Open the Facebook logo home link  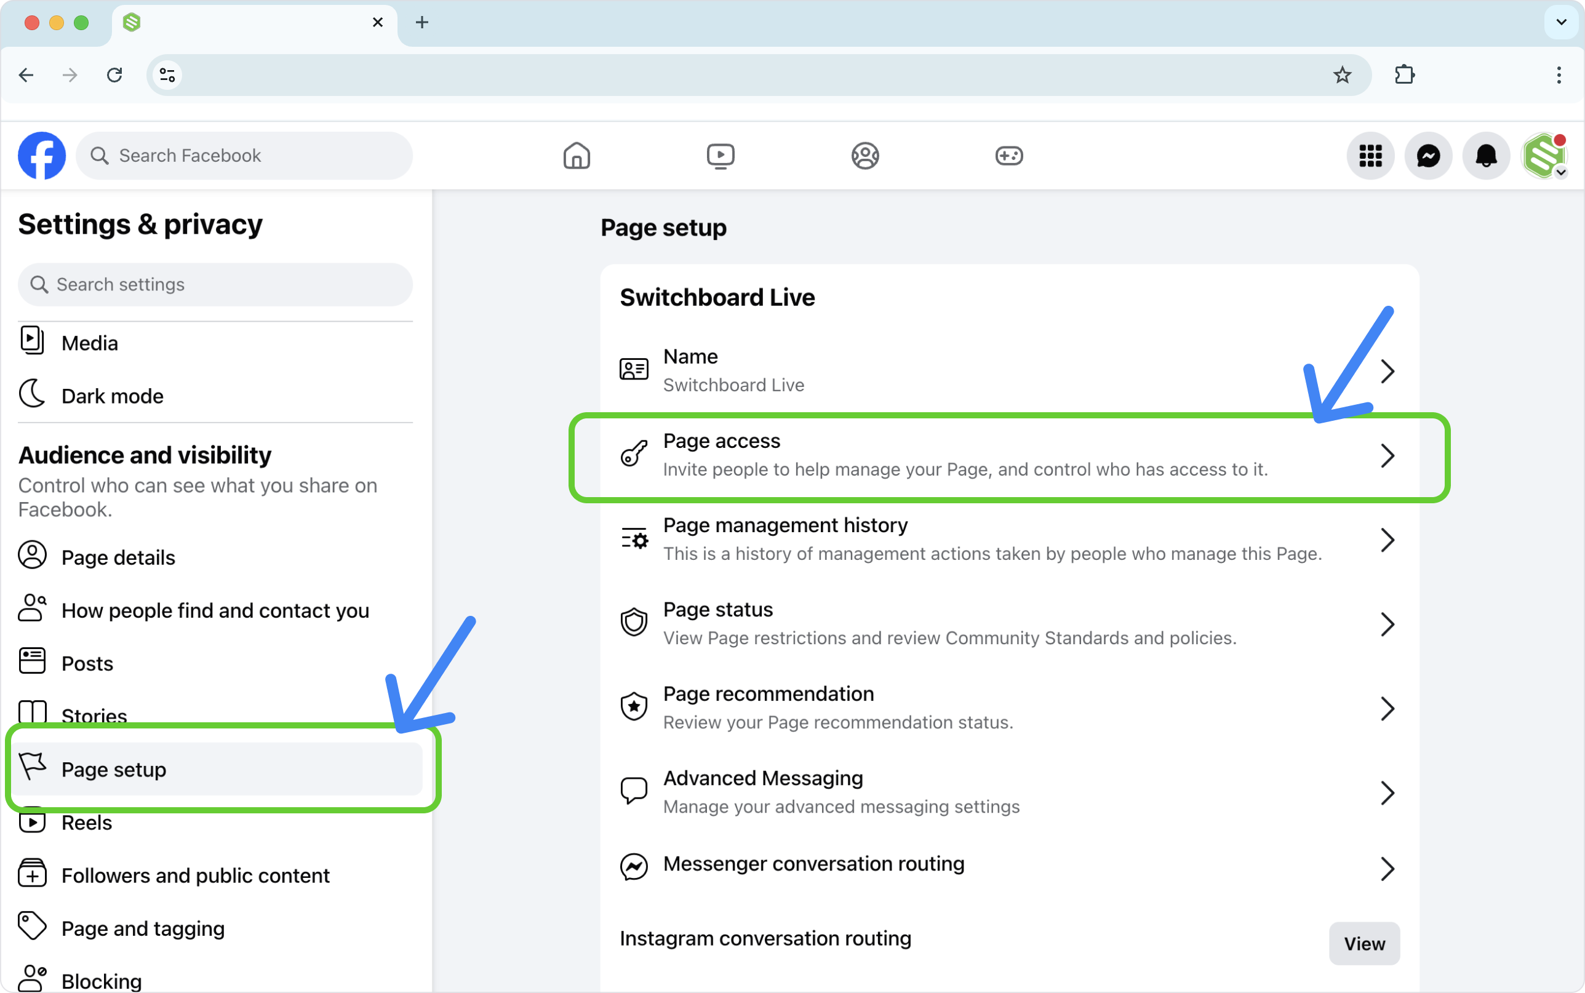point(41,156)
